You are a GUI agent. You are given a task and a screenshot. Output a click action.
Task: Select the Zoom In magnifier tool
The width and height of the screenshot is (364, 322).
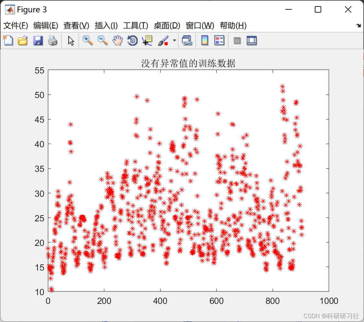[87, 40]
